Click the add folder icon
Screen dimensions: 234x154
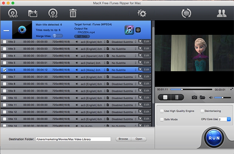(33, 13)
